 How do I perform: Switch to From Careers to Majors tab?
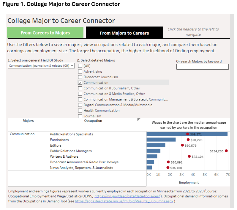point(45,33)
